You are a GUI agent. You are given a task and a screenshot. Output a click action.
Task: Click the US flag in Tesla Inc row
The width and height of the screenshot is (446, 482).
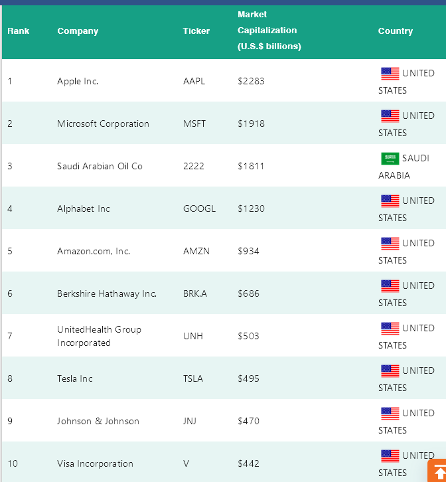click(x=390, y=370)
